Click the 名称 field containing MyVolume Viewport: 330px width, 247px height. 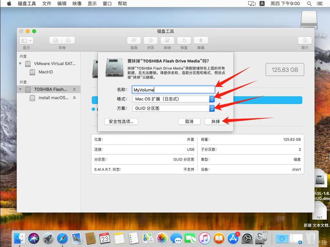pos(174,90)
